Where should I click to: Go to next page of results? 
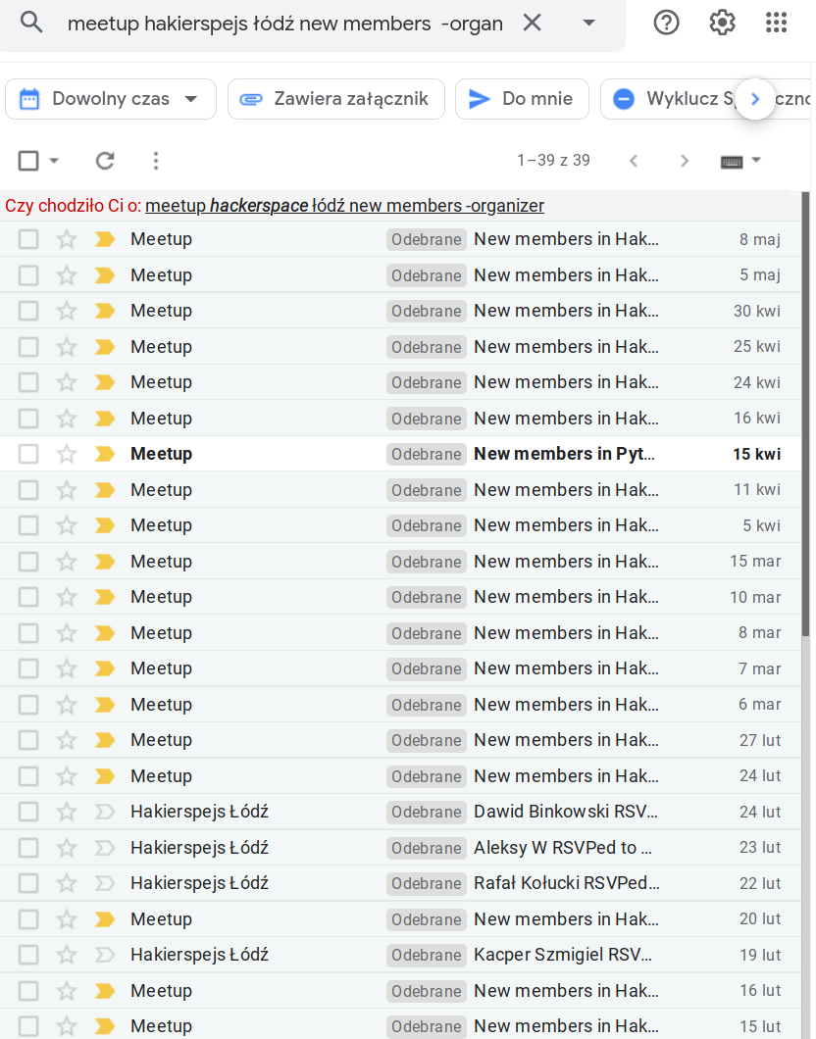tap(685, 161)
